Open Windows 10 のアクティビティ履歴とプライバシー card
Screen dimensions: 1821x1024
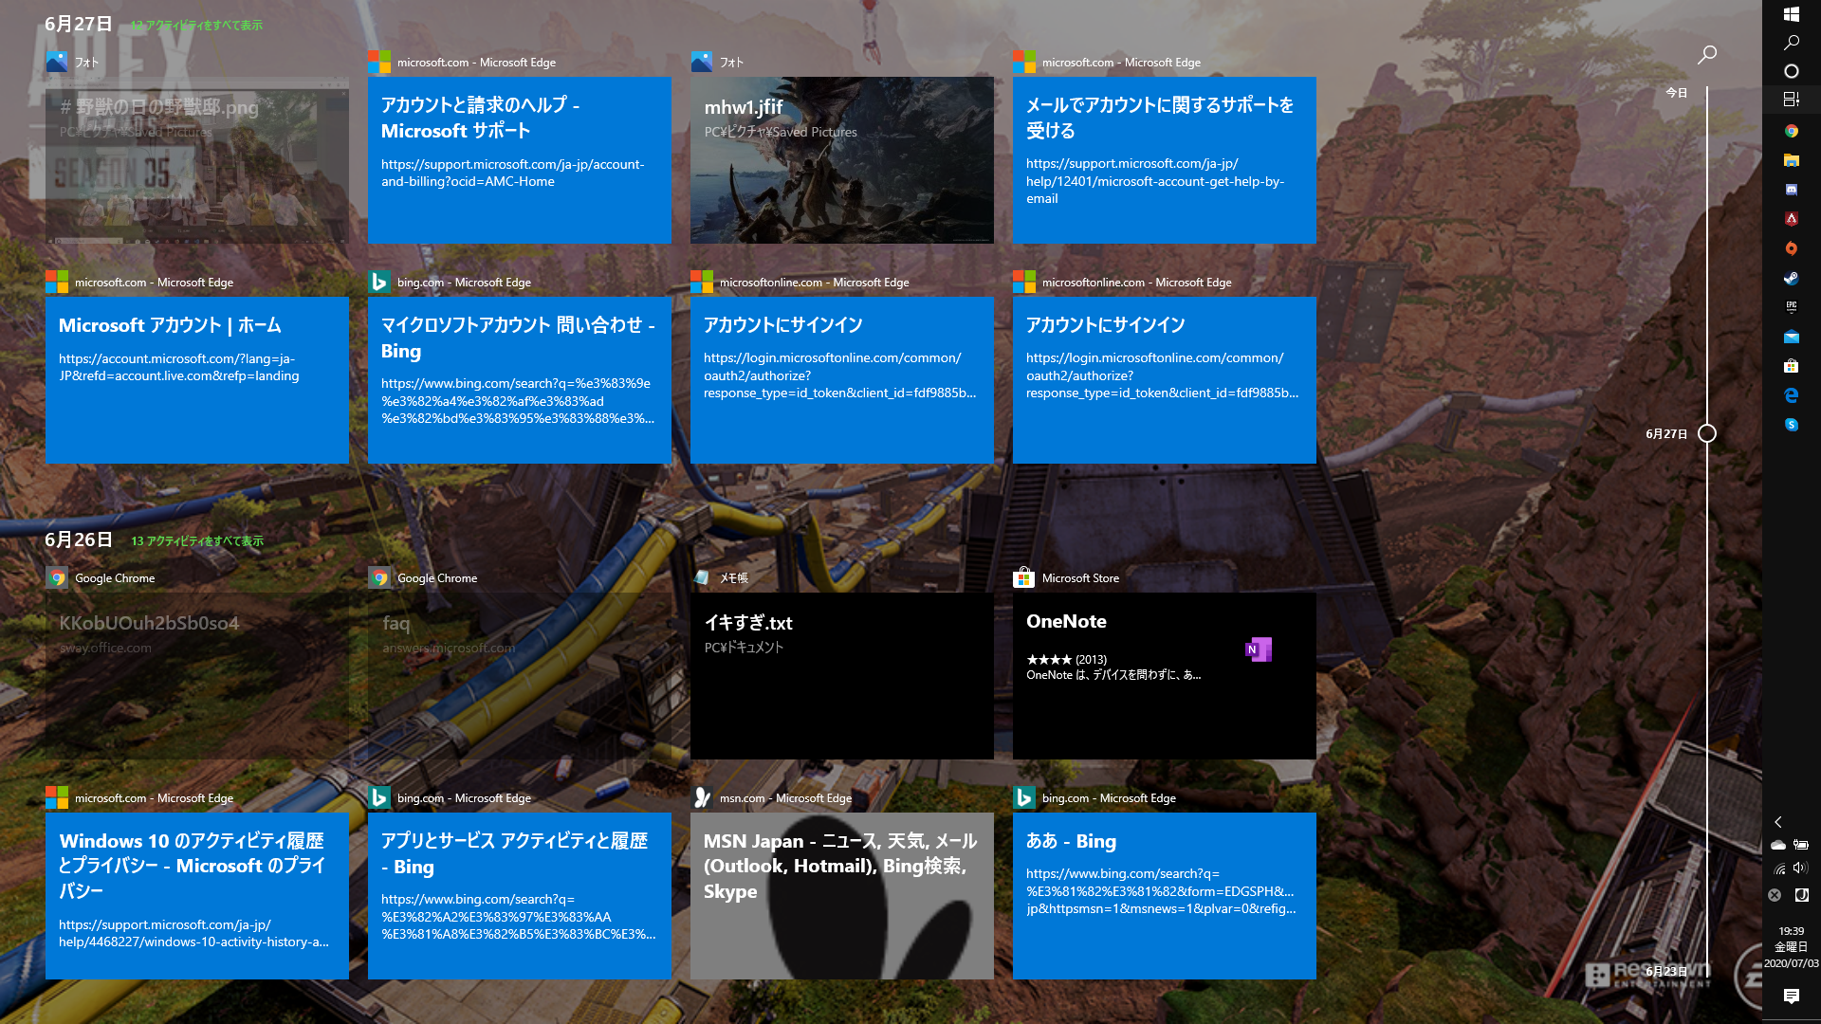click(x=197, y=896)
